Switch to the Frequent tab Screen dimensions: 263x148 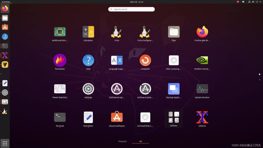click(122, 141)
